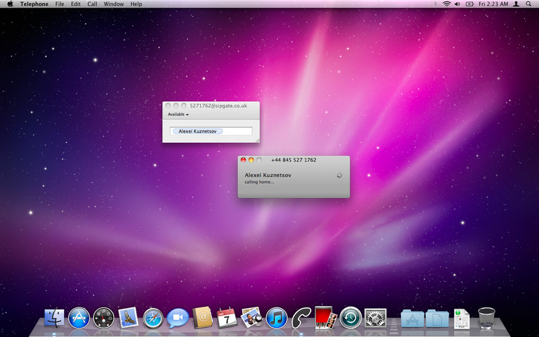
Task: Click the destination address input field
Action: [x=236, y=131]
